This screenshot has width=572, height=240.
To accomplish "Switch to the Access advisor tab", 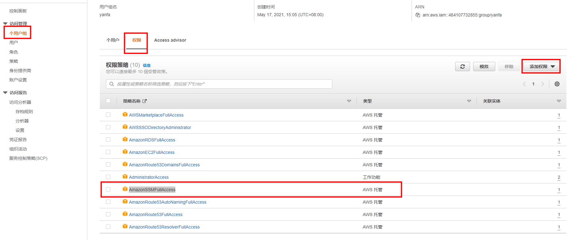I will [170, 40].
